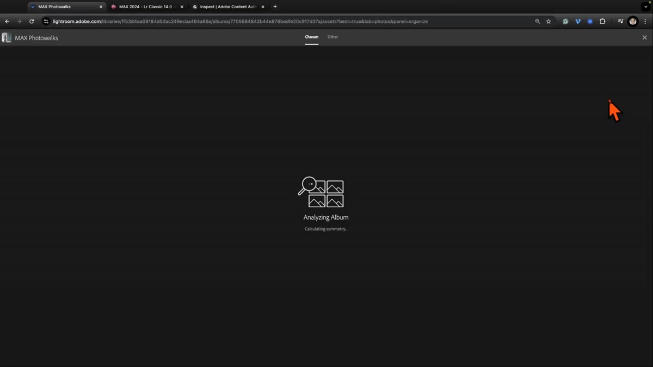
Task: Open the Extensions puzzle-piece menu
Action: coord(602,21)
